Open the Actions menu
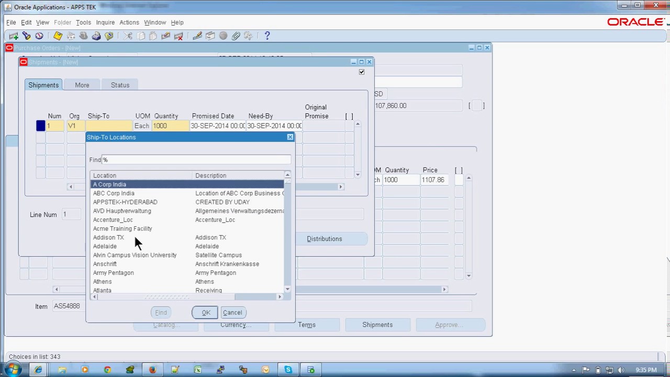 point(129,23)
